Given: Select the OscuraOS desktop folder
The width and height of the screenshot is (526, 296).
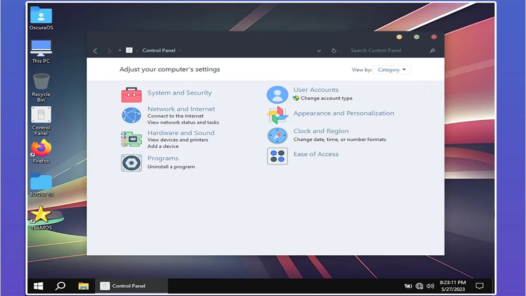Looking at the screenshot, I should [41, 18].
